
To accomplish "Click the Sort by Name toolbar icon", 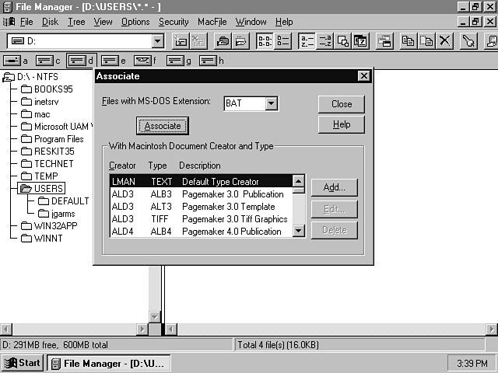I will (x=307, y=41).
